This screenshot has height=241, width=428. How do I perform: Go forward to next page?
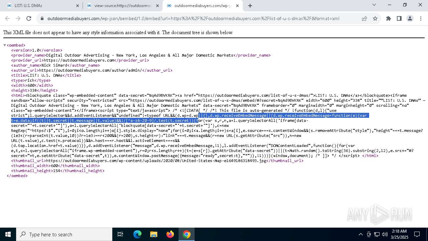coord(18,18)
